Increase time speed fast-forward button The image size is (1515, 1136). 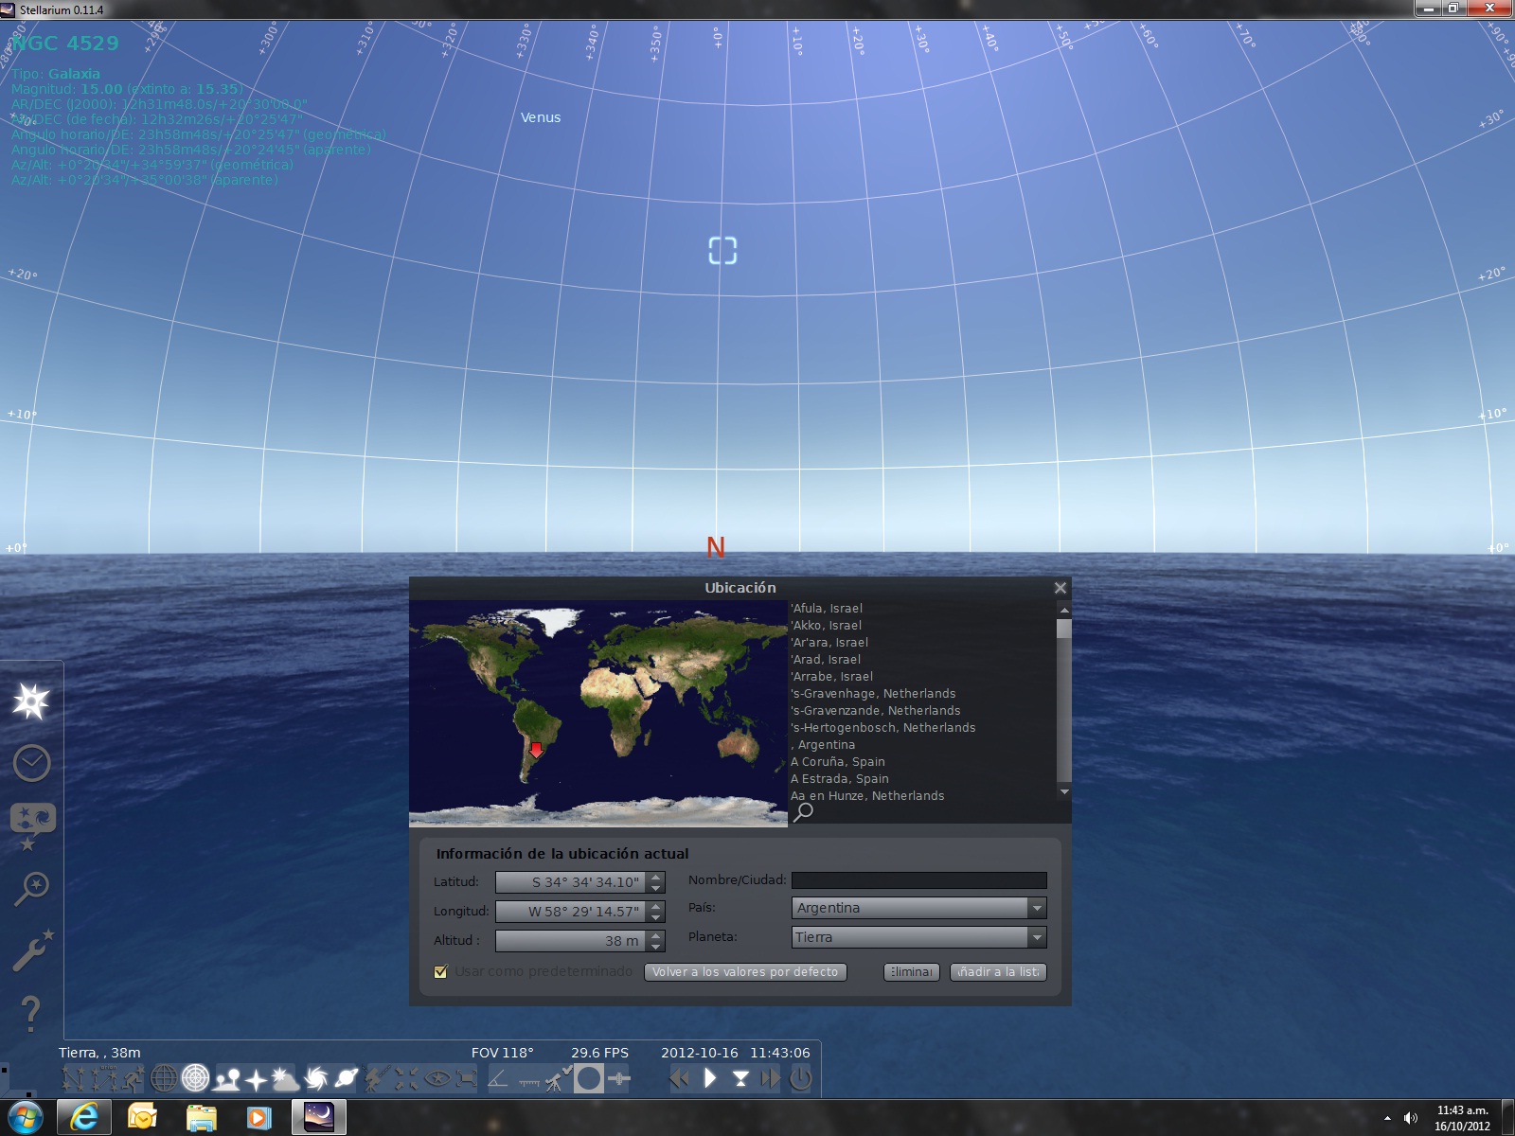[x=770, y=1077]
